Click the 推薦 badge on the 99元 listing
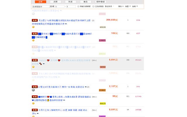The width and height of the screenshot is (187, 117). pos(35,97)
